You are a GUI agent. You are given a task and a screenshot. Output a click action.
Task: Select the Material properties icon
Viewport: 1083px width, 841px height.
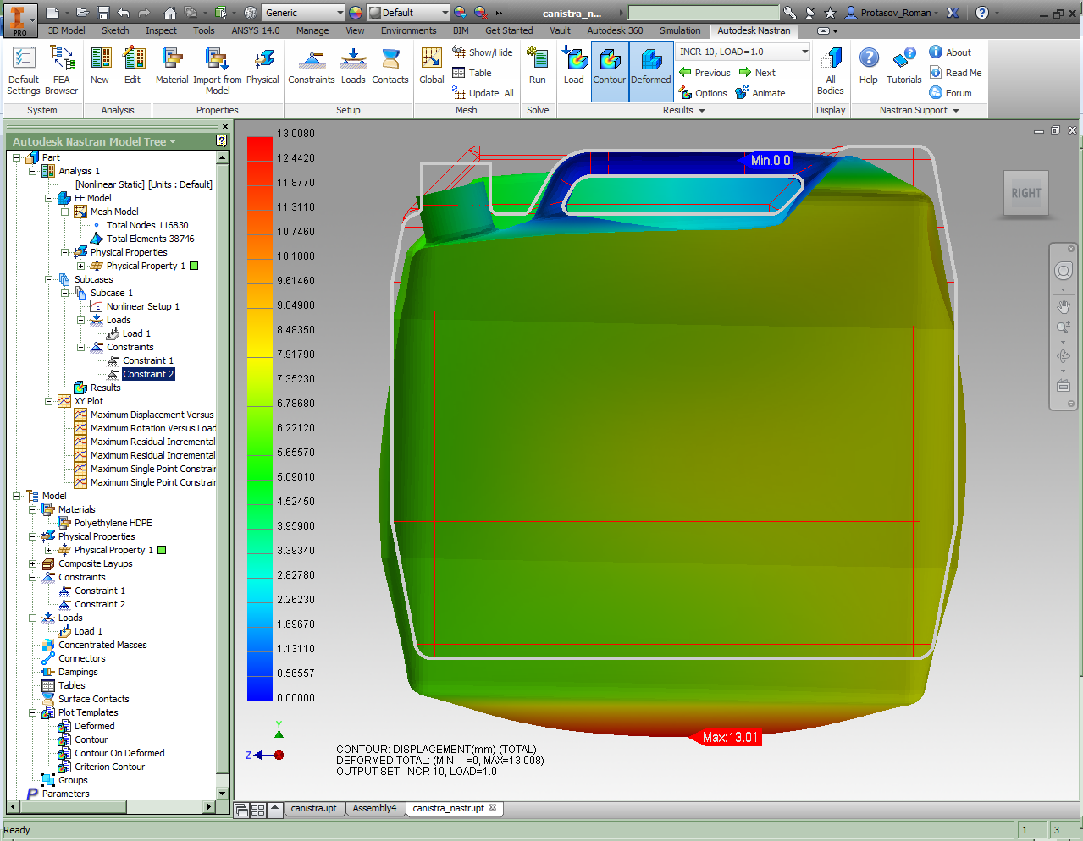172,66
